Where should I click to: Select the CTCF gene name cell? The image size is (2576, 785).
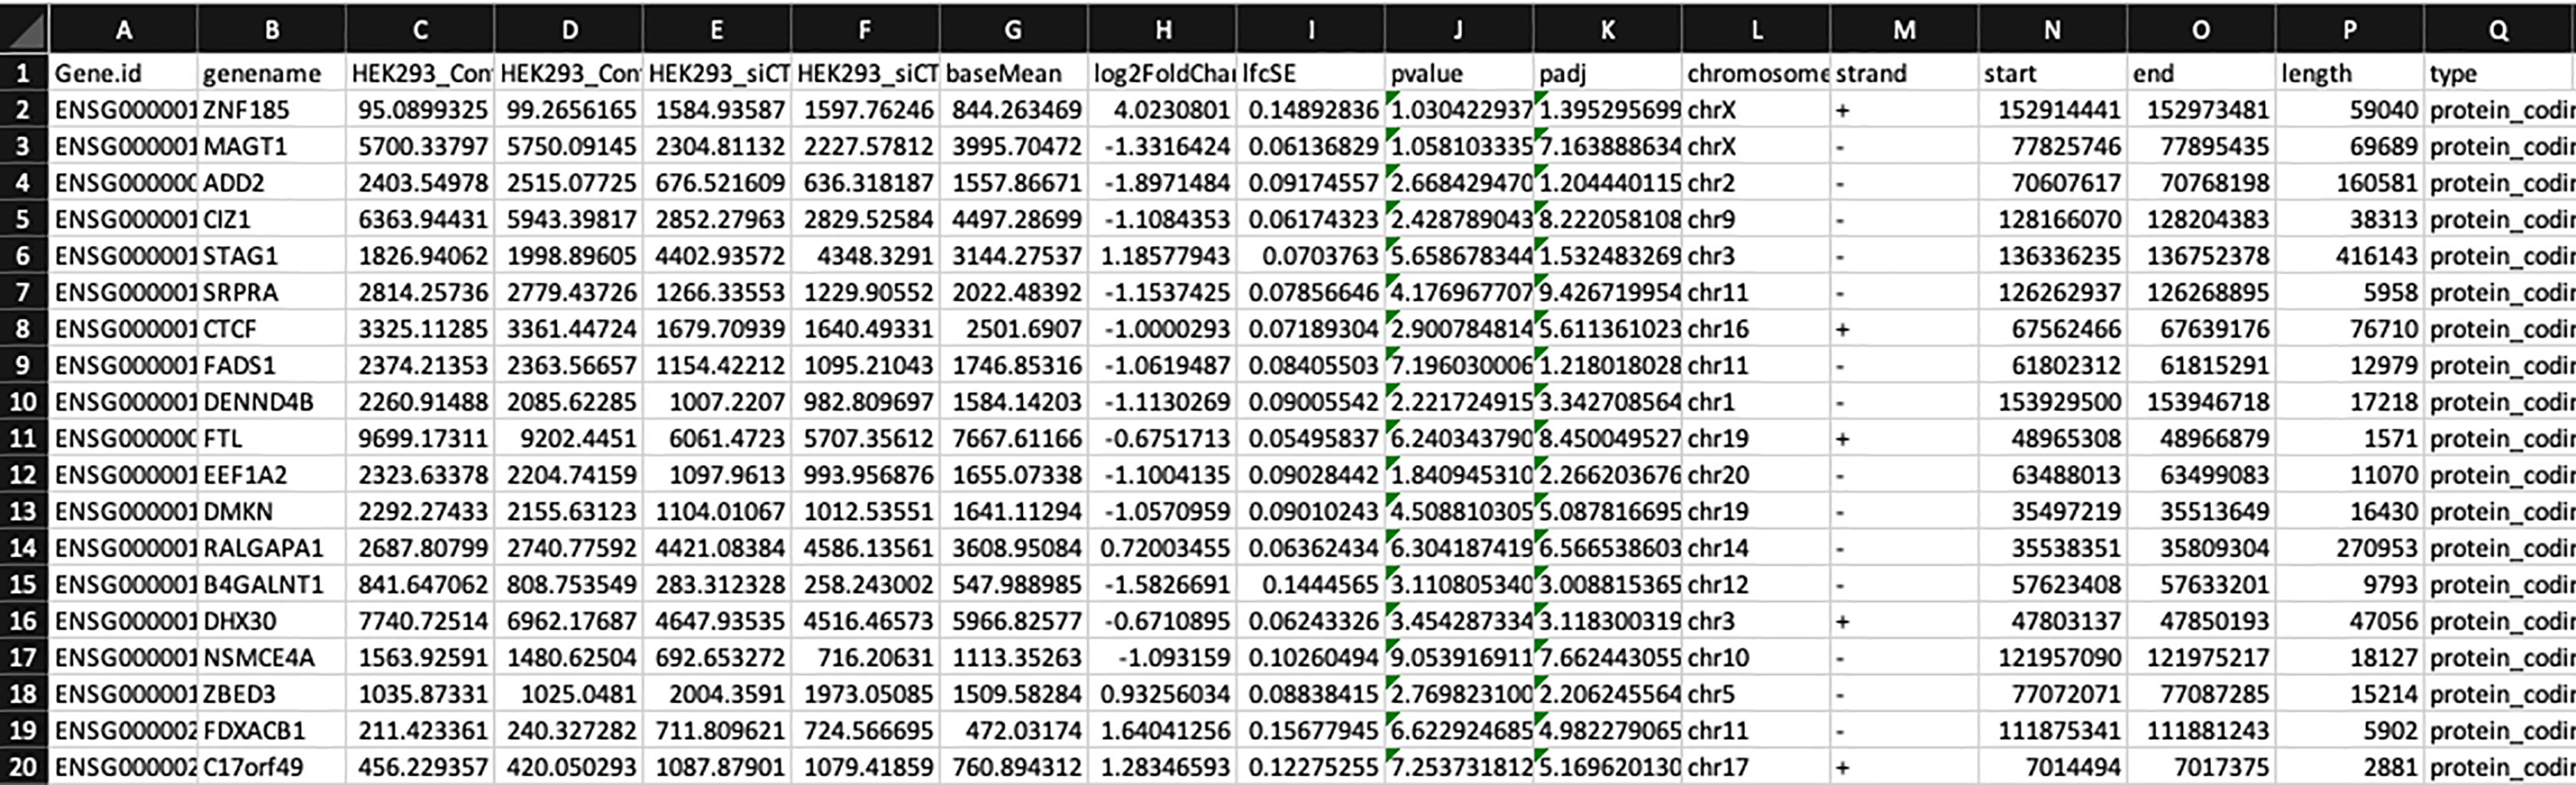click(271, 329)
